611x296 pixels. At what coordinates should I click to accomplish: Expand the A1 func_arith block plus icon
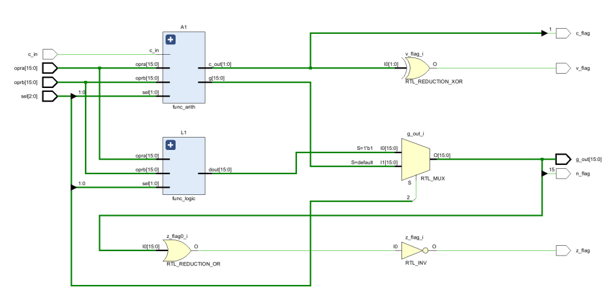coord(170,39)
